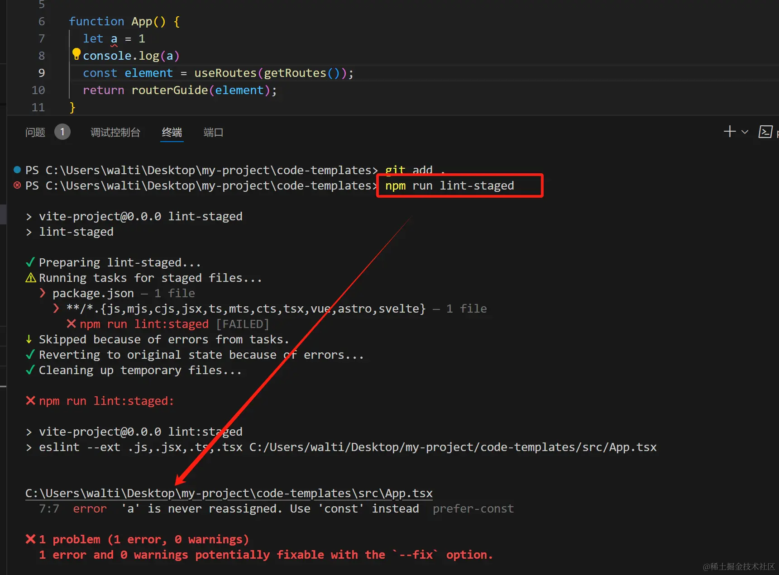Click '7:7 error' location in terminal output
Image resolution: width=779 pixels, height=575 pixels.
(73, 508)
